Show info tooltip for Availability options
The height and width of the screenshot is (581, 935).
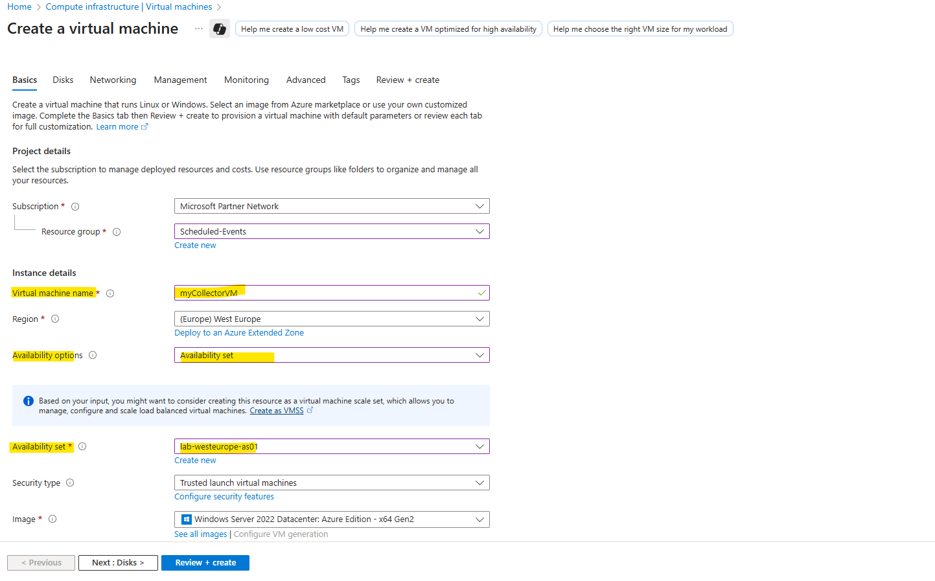point(93,355)
